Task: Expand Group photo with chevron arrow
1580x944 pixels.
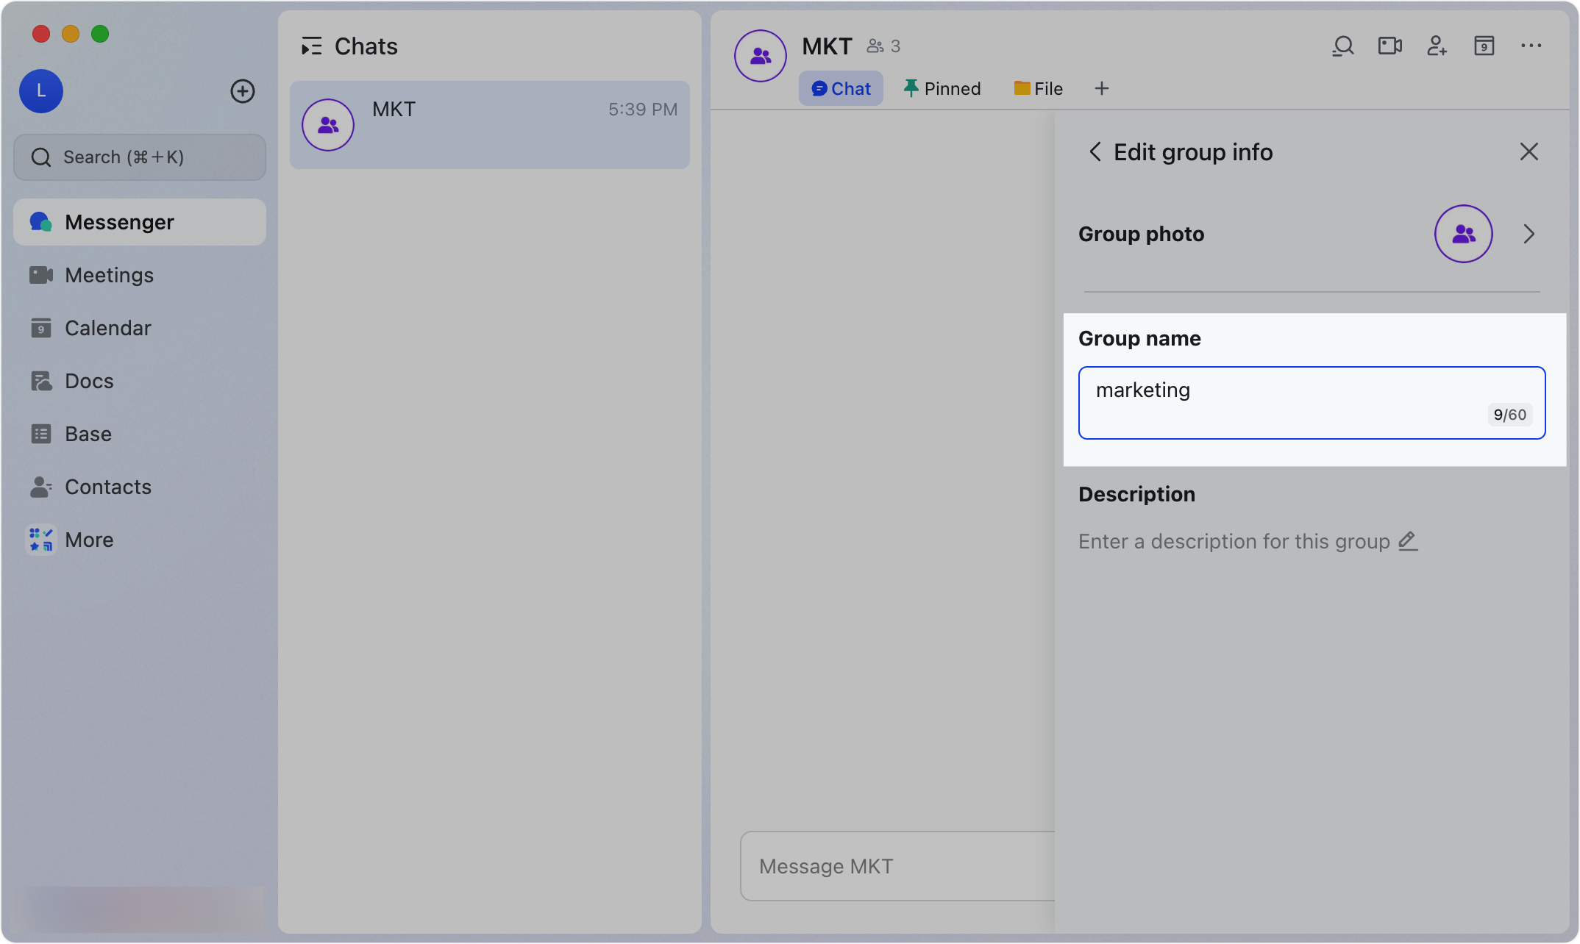Action: pos(1529,234)
